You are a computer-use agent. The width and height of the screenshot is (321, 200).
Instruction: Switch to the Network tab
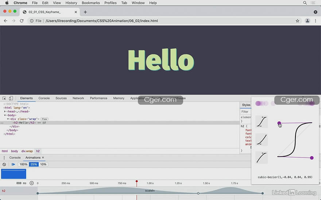point(78,98)
